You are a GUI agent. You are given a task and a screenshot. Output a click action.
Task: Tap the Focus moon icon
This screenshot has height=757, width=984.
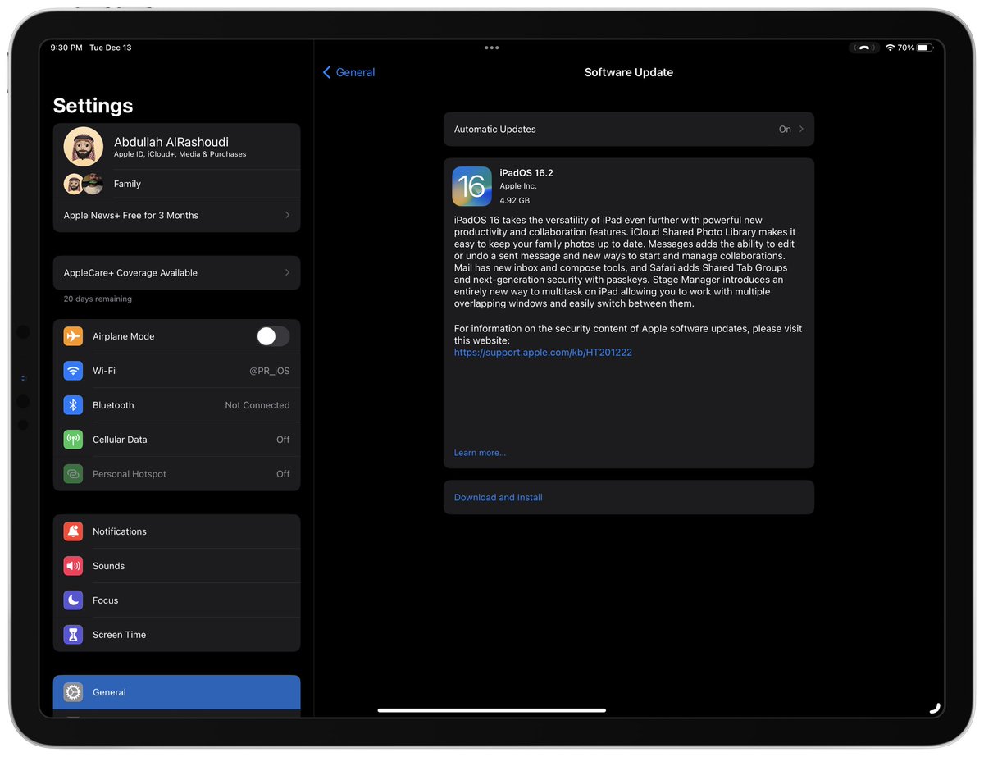73,600
